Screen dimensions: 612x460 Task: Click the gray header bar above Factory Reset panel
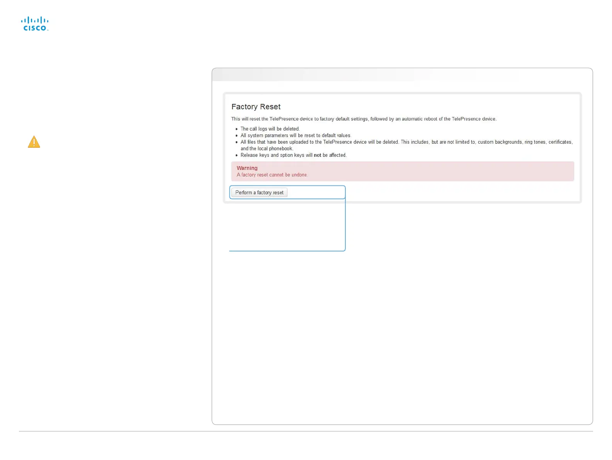click(402, 75)
